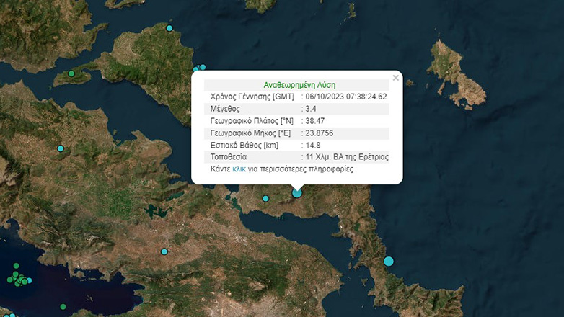Viewport: 564px width, 317px height.
Task: Click the magnitude value 3.4
Action: pos(311,109)
